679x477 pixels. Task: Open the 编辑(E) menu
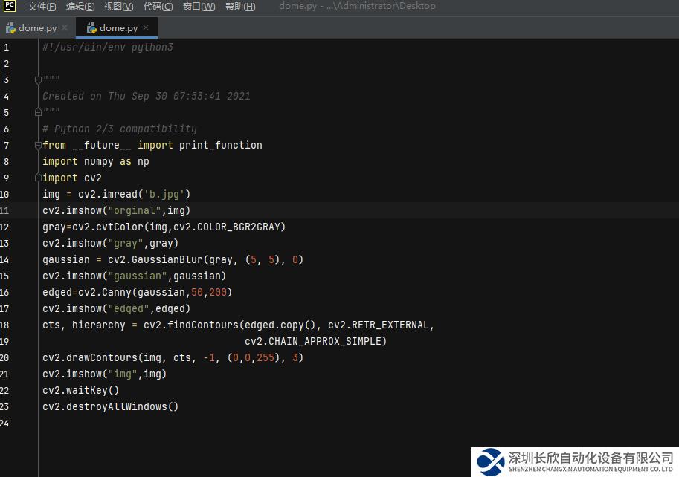(80, 7)
